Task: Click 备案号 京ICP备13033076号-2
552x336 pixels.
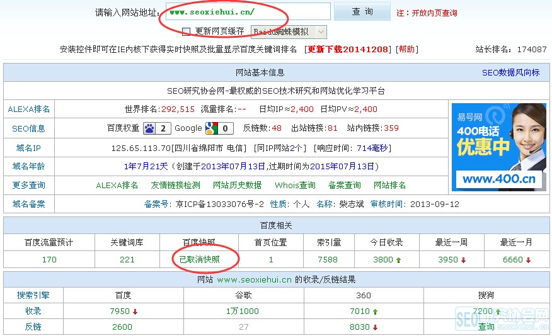Action: click(x=220, y=204)
